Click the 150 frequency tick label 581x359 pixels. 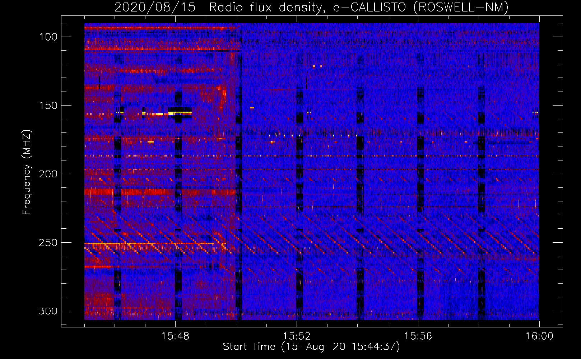[x=48, y=106]
